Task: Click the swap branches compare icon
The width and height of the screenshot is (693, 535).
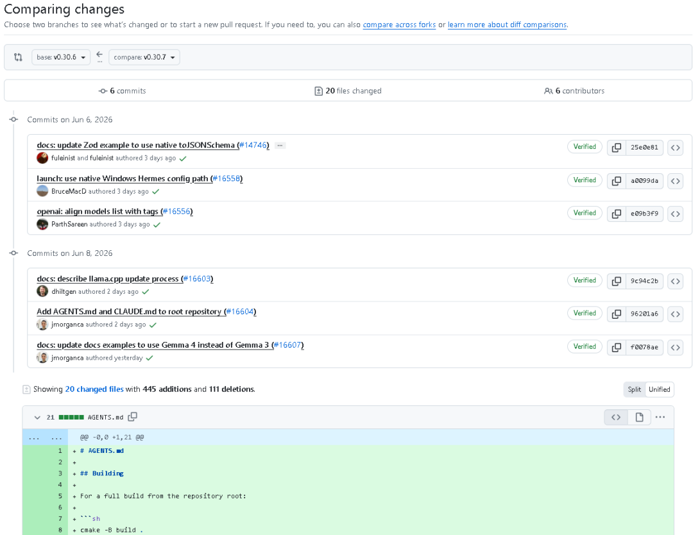Action: click(x=18, y=57)
